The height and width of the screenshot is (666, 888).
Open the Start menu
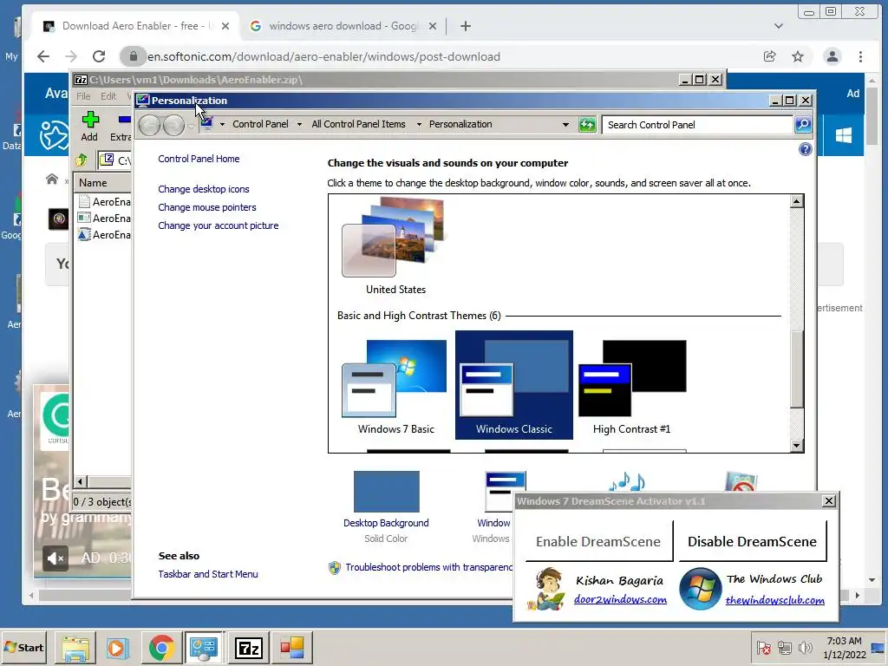pos(23,647)
